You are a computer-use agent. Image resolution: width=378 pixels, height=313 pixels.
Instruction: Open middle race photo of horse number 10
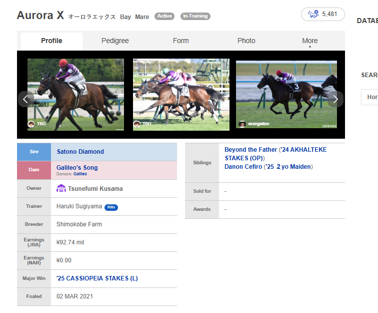[x=181, y=95]
